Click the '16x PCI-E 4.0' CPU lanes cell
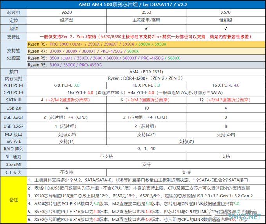The width and height of the screenshot is (266, 224). click(x=146, y=93)
